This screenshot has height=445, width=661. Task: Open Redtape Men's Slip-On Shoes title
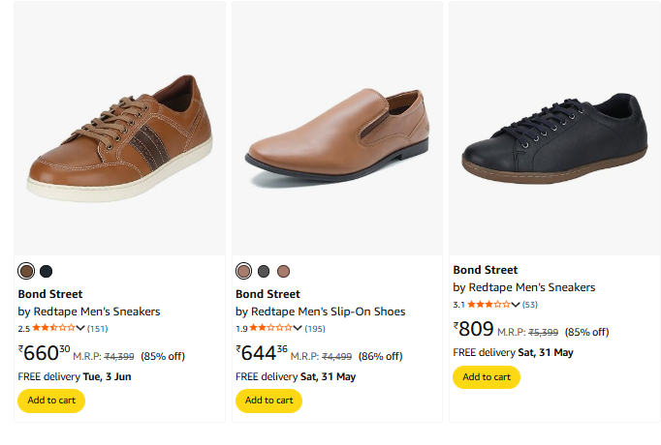coord(321,311)
